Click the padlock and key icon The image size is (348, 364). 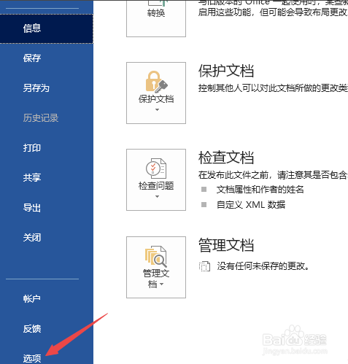coord(156,82)
